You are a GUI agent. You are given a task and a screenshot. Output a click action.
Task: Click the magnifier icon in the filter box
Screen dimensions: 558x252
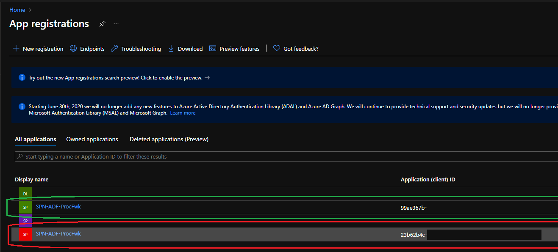pos(20,156)
